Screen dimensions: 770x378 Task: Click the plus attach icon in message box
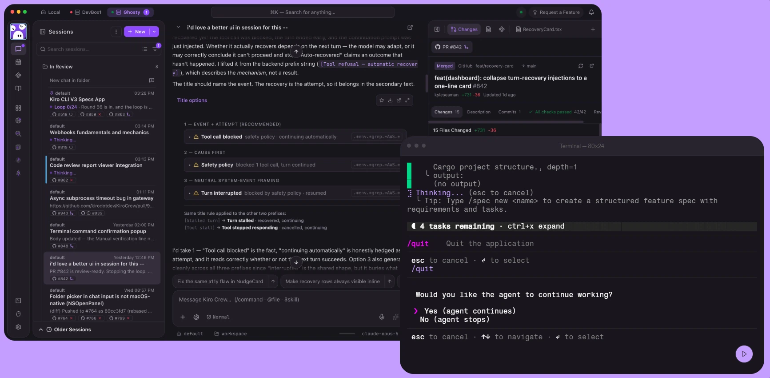tap(183, 317)
